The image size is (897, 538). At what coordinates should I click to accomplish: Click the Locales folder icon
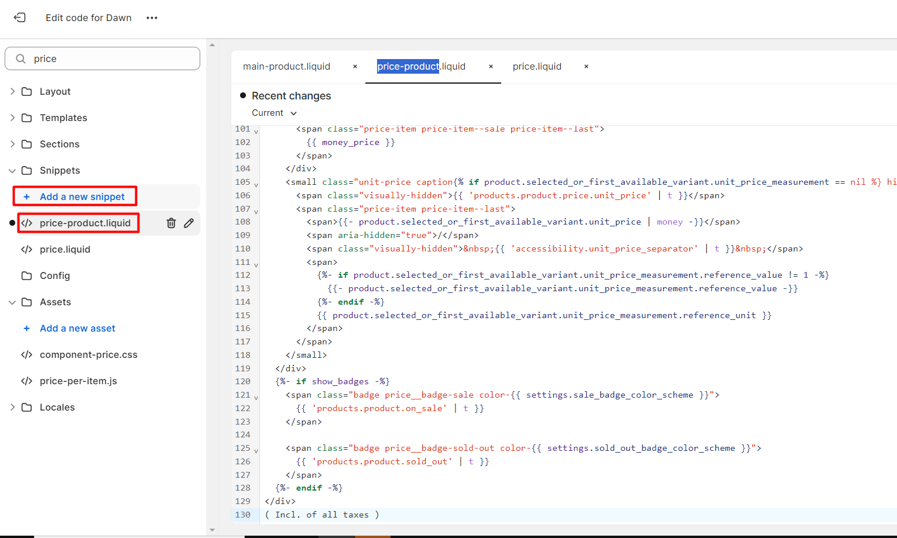click(26, 407)
